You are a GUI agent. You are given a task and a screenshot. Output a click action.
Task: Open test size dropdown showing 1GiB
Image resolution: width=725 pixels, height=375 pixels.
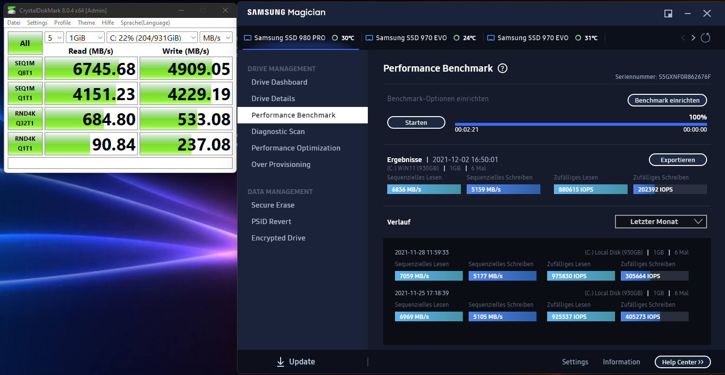click(85, 38)
